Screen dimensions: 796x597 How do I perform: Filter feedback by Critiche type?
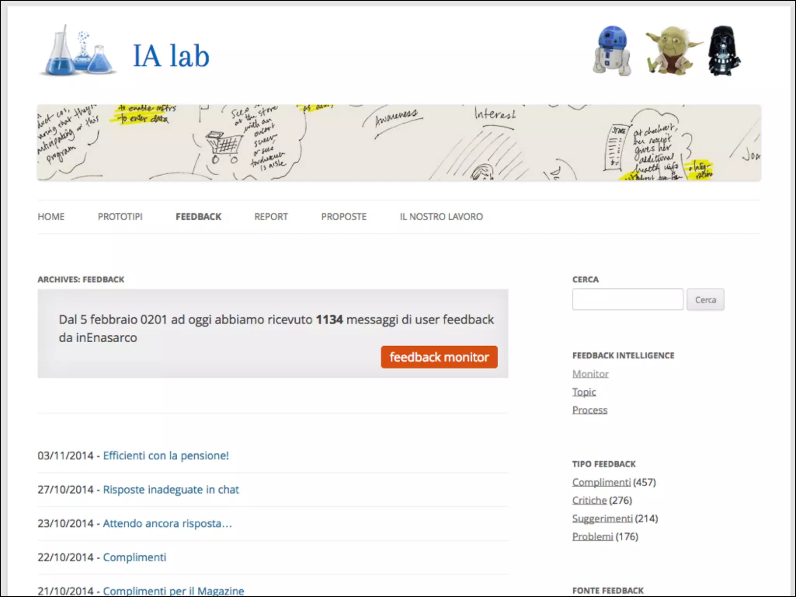click(589, 501)
